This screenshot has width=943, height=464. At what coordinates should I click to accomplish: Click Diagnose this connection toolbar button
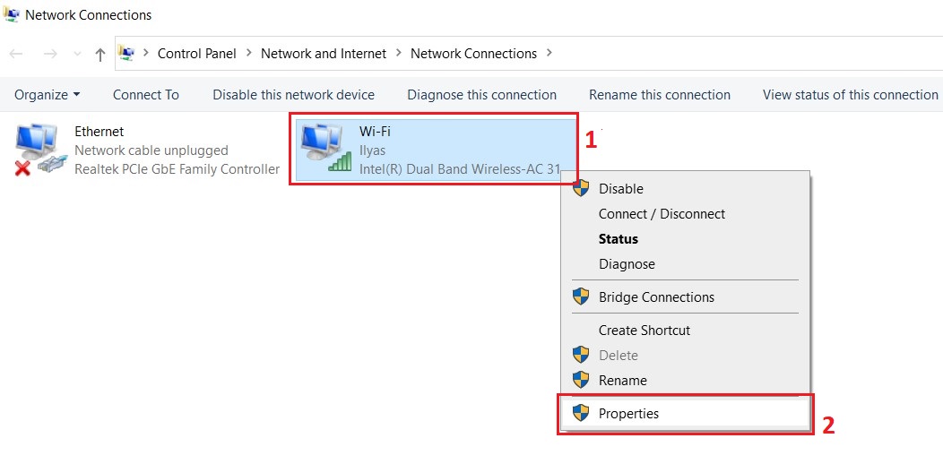tap(481, 95)
